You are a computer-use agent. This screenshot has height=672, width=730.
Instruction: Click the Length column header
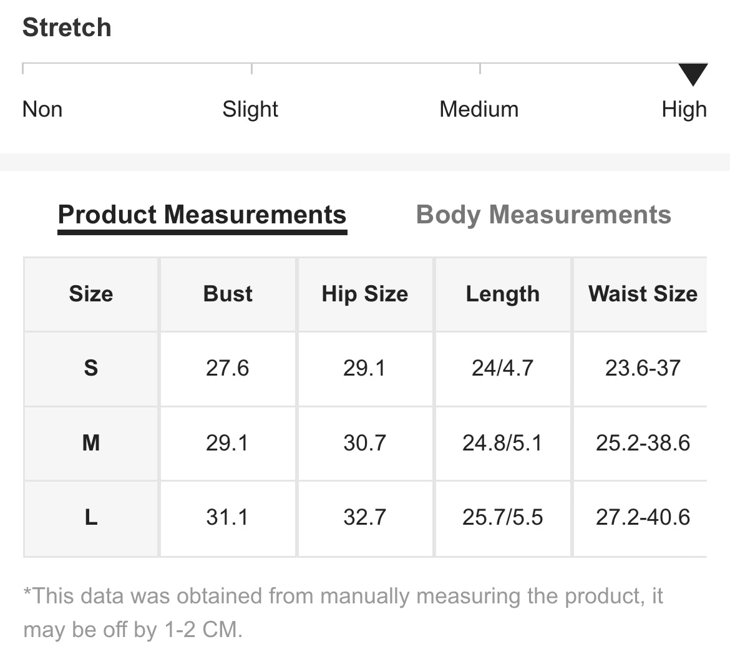pyautogui.click(x=503, y=295)
